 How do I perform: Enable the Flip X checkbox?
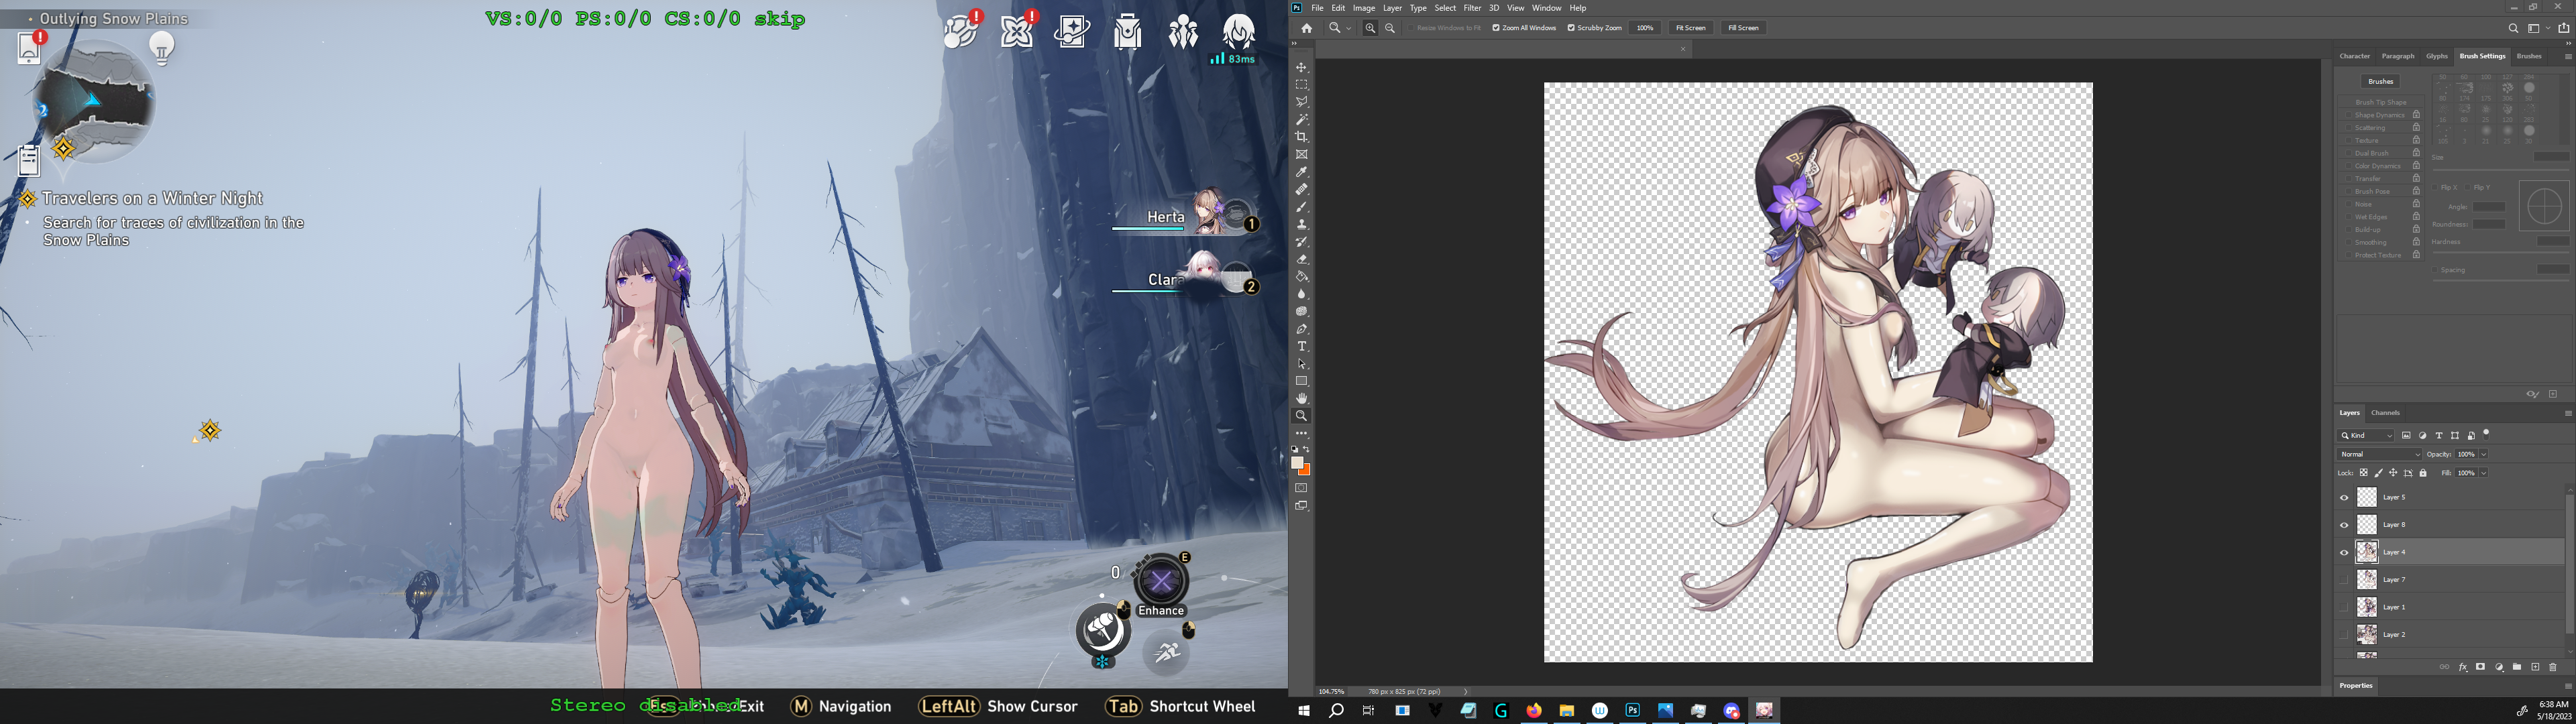[2435, 187]
